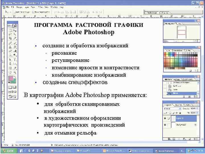Open the Move tool preset picker

coord(8,12)
